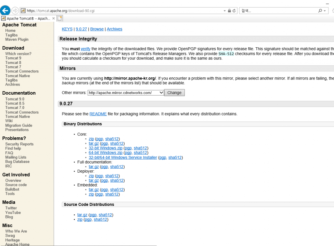Open Wiki sidebar link
Image resolution: width=334 pixels, height=246 pixels.
click(x=9, y=121)
